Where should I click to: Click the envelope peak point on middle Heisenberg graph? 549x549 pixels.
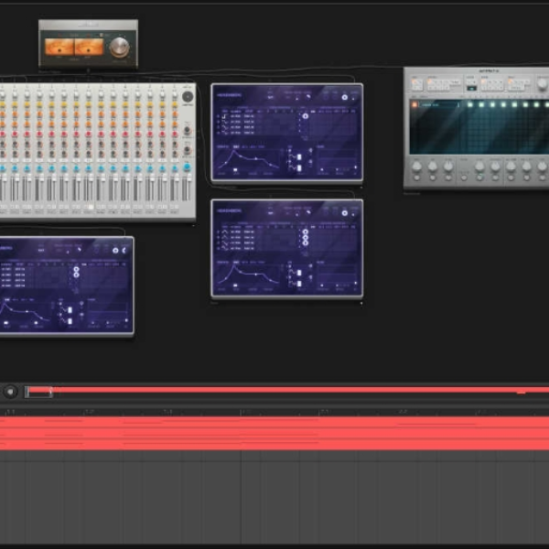click(x=234, y=266)
